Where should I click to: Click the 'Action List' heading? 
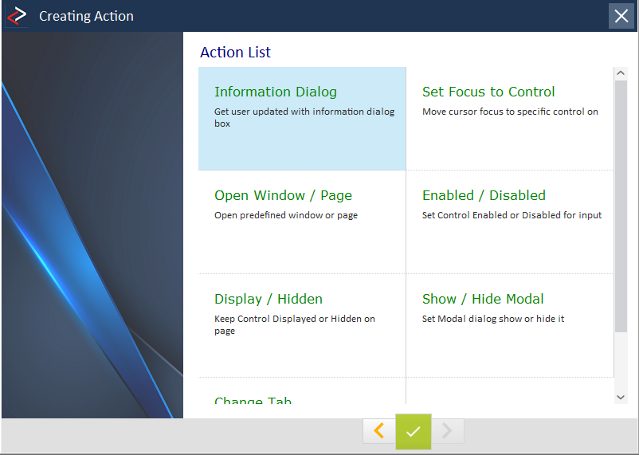(235, 52)
